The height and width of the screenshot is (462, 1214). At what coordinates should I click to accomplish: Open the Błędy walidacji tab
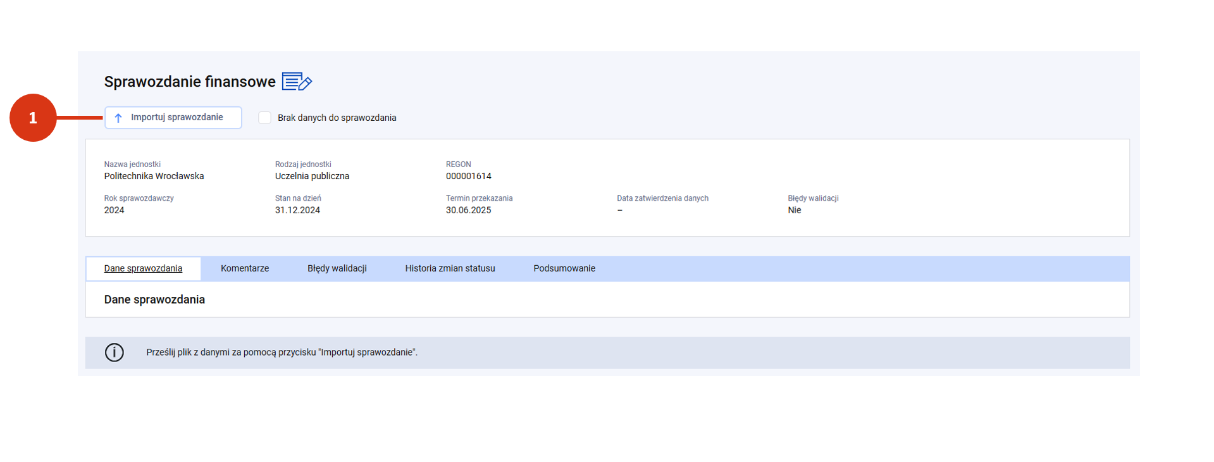coord(337,268)
